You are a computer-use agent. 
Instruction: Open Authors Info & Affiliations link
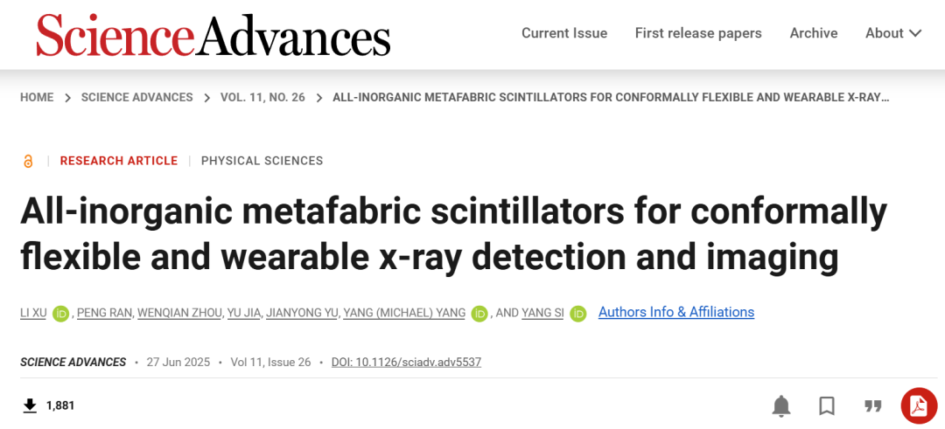click(676, 312)
